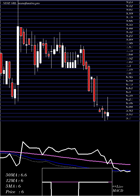This screenshot has width=140, height=196.
Task: Click the red candle closing near 6.27
Action: coord(94,90)
